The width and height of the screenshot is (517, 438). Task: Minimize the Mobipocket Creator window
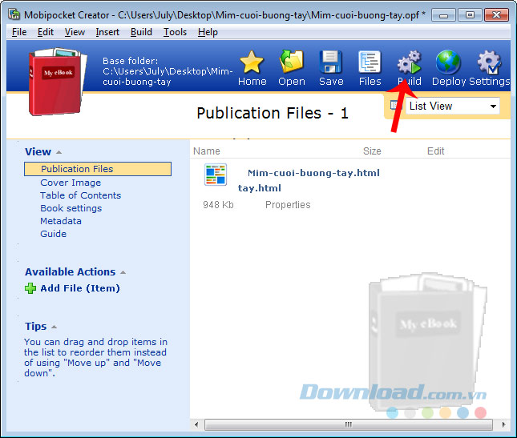[443, 15]
